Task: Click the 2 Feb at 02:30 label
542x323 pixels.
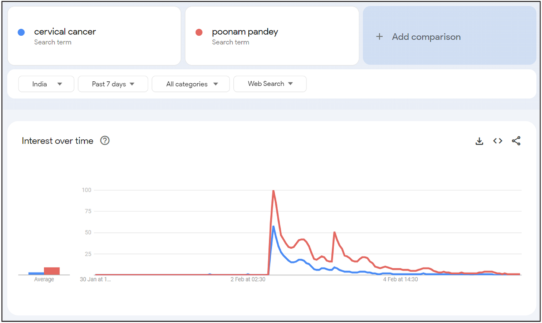Action: click(x=248, y=280)
